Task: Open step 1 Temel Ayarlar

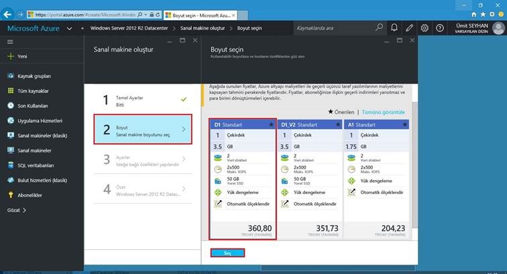Action: point(143,101)
